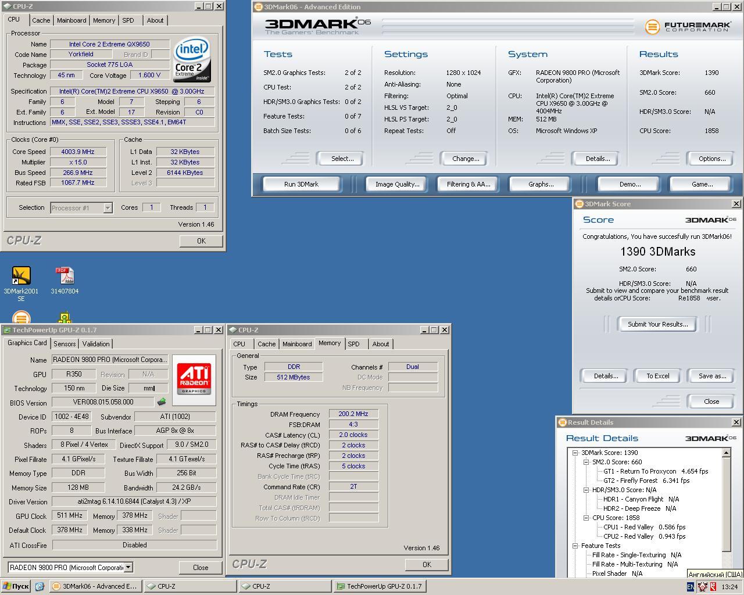Click the 3DMark06 logo in the main window
The height and width of the screenshot is (595, 744).
[x=317, y=26]
